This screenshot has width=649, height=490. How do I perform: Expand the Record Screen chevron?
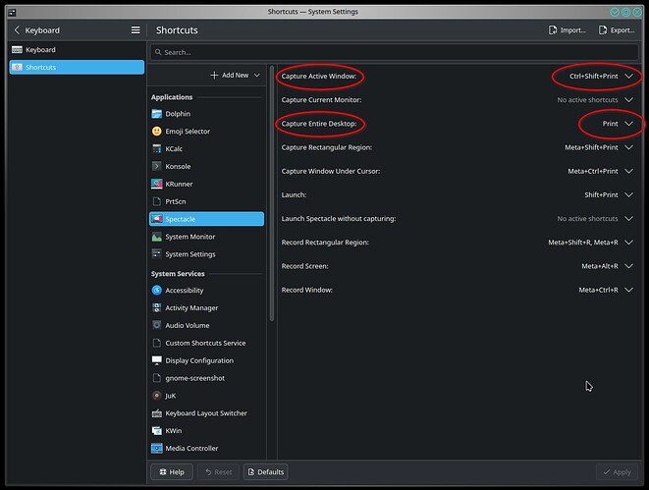[x=628, y=266]
